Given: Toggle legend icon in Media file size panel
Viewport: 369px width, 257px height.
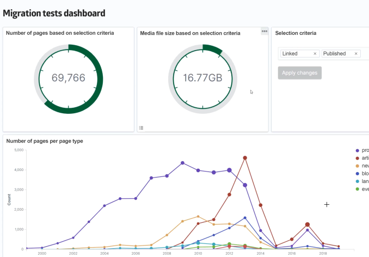Looking at the screenshot, I should pos(141,128).
